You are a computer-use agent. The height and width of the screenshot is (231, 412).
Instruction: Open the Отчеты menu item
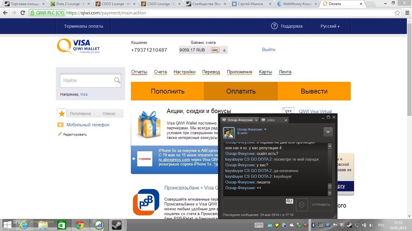pyautogui.click(x=139, y=72)
